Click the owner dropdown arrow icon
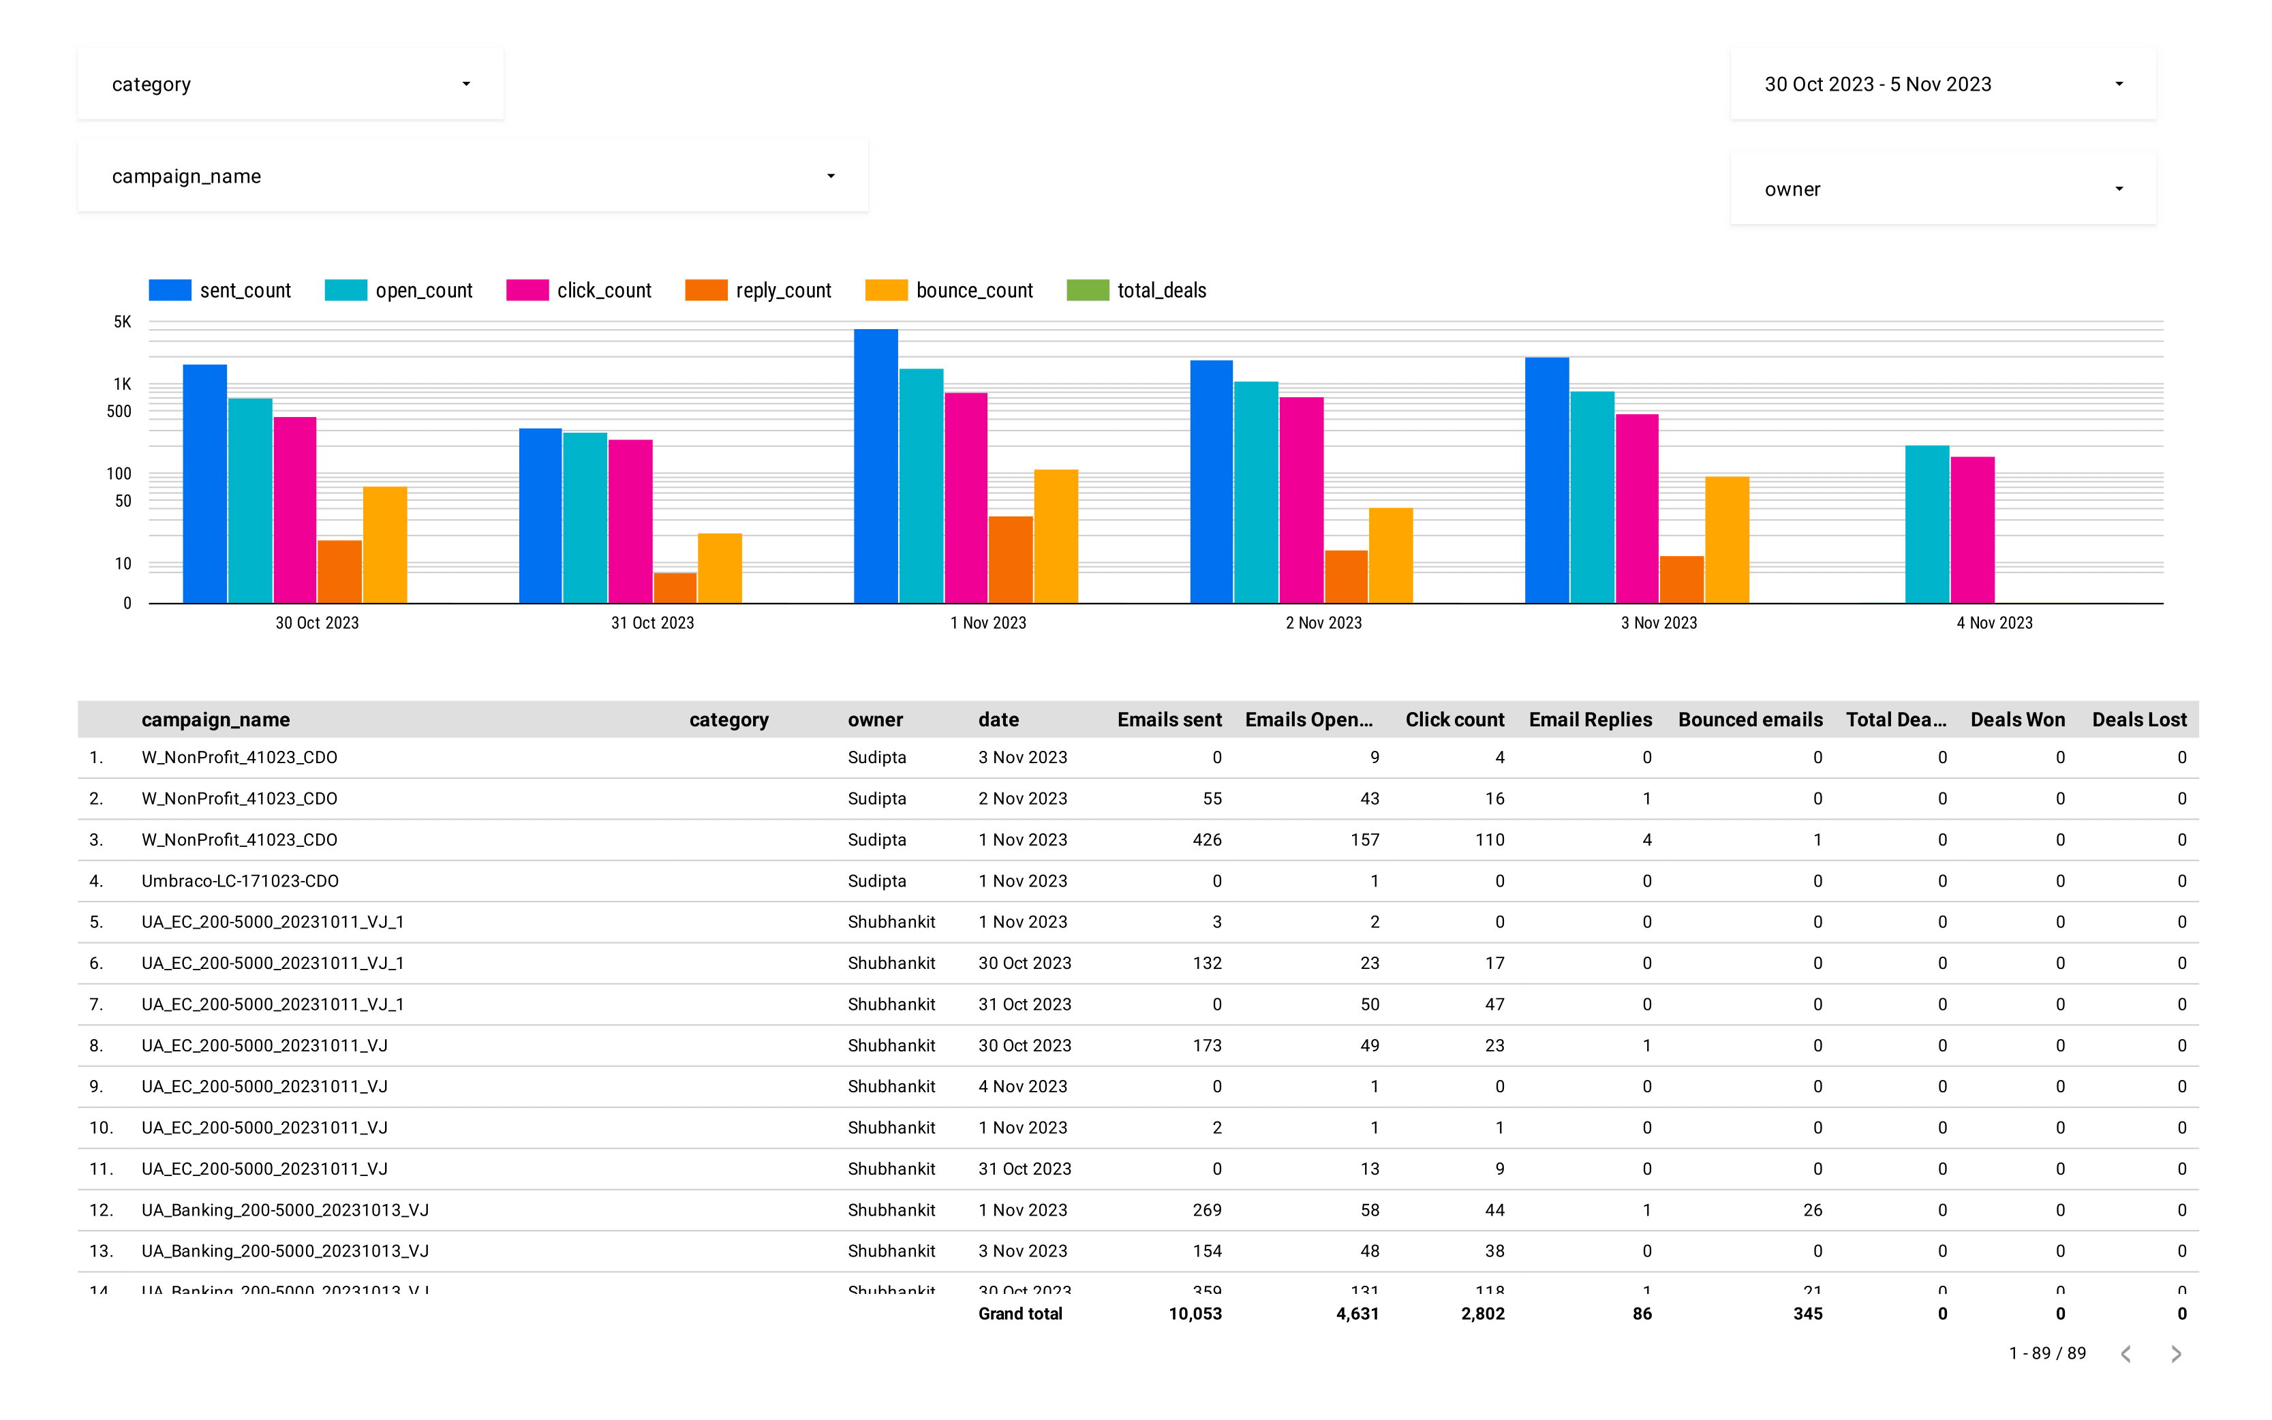The height and width of the screenshot is (1420, 2272). (2119, 188)
